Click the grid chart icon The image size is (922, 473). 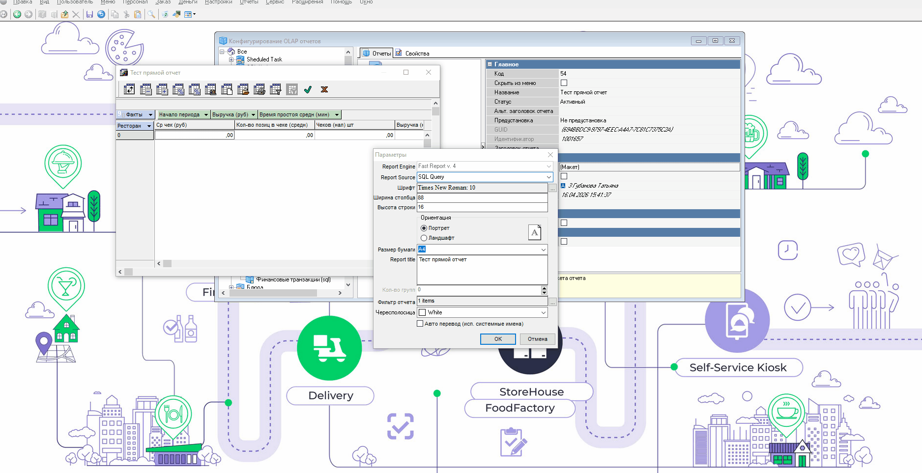(x=210, y=89)
